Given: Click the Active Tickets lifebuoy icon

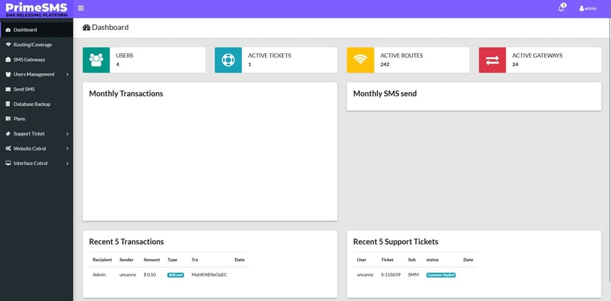Looking at the screenshot, I should [x=228, y=60].
